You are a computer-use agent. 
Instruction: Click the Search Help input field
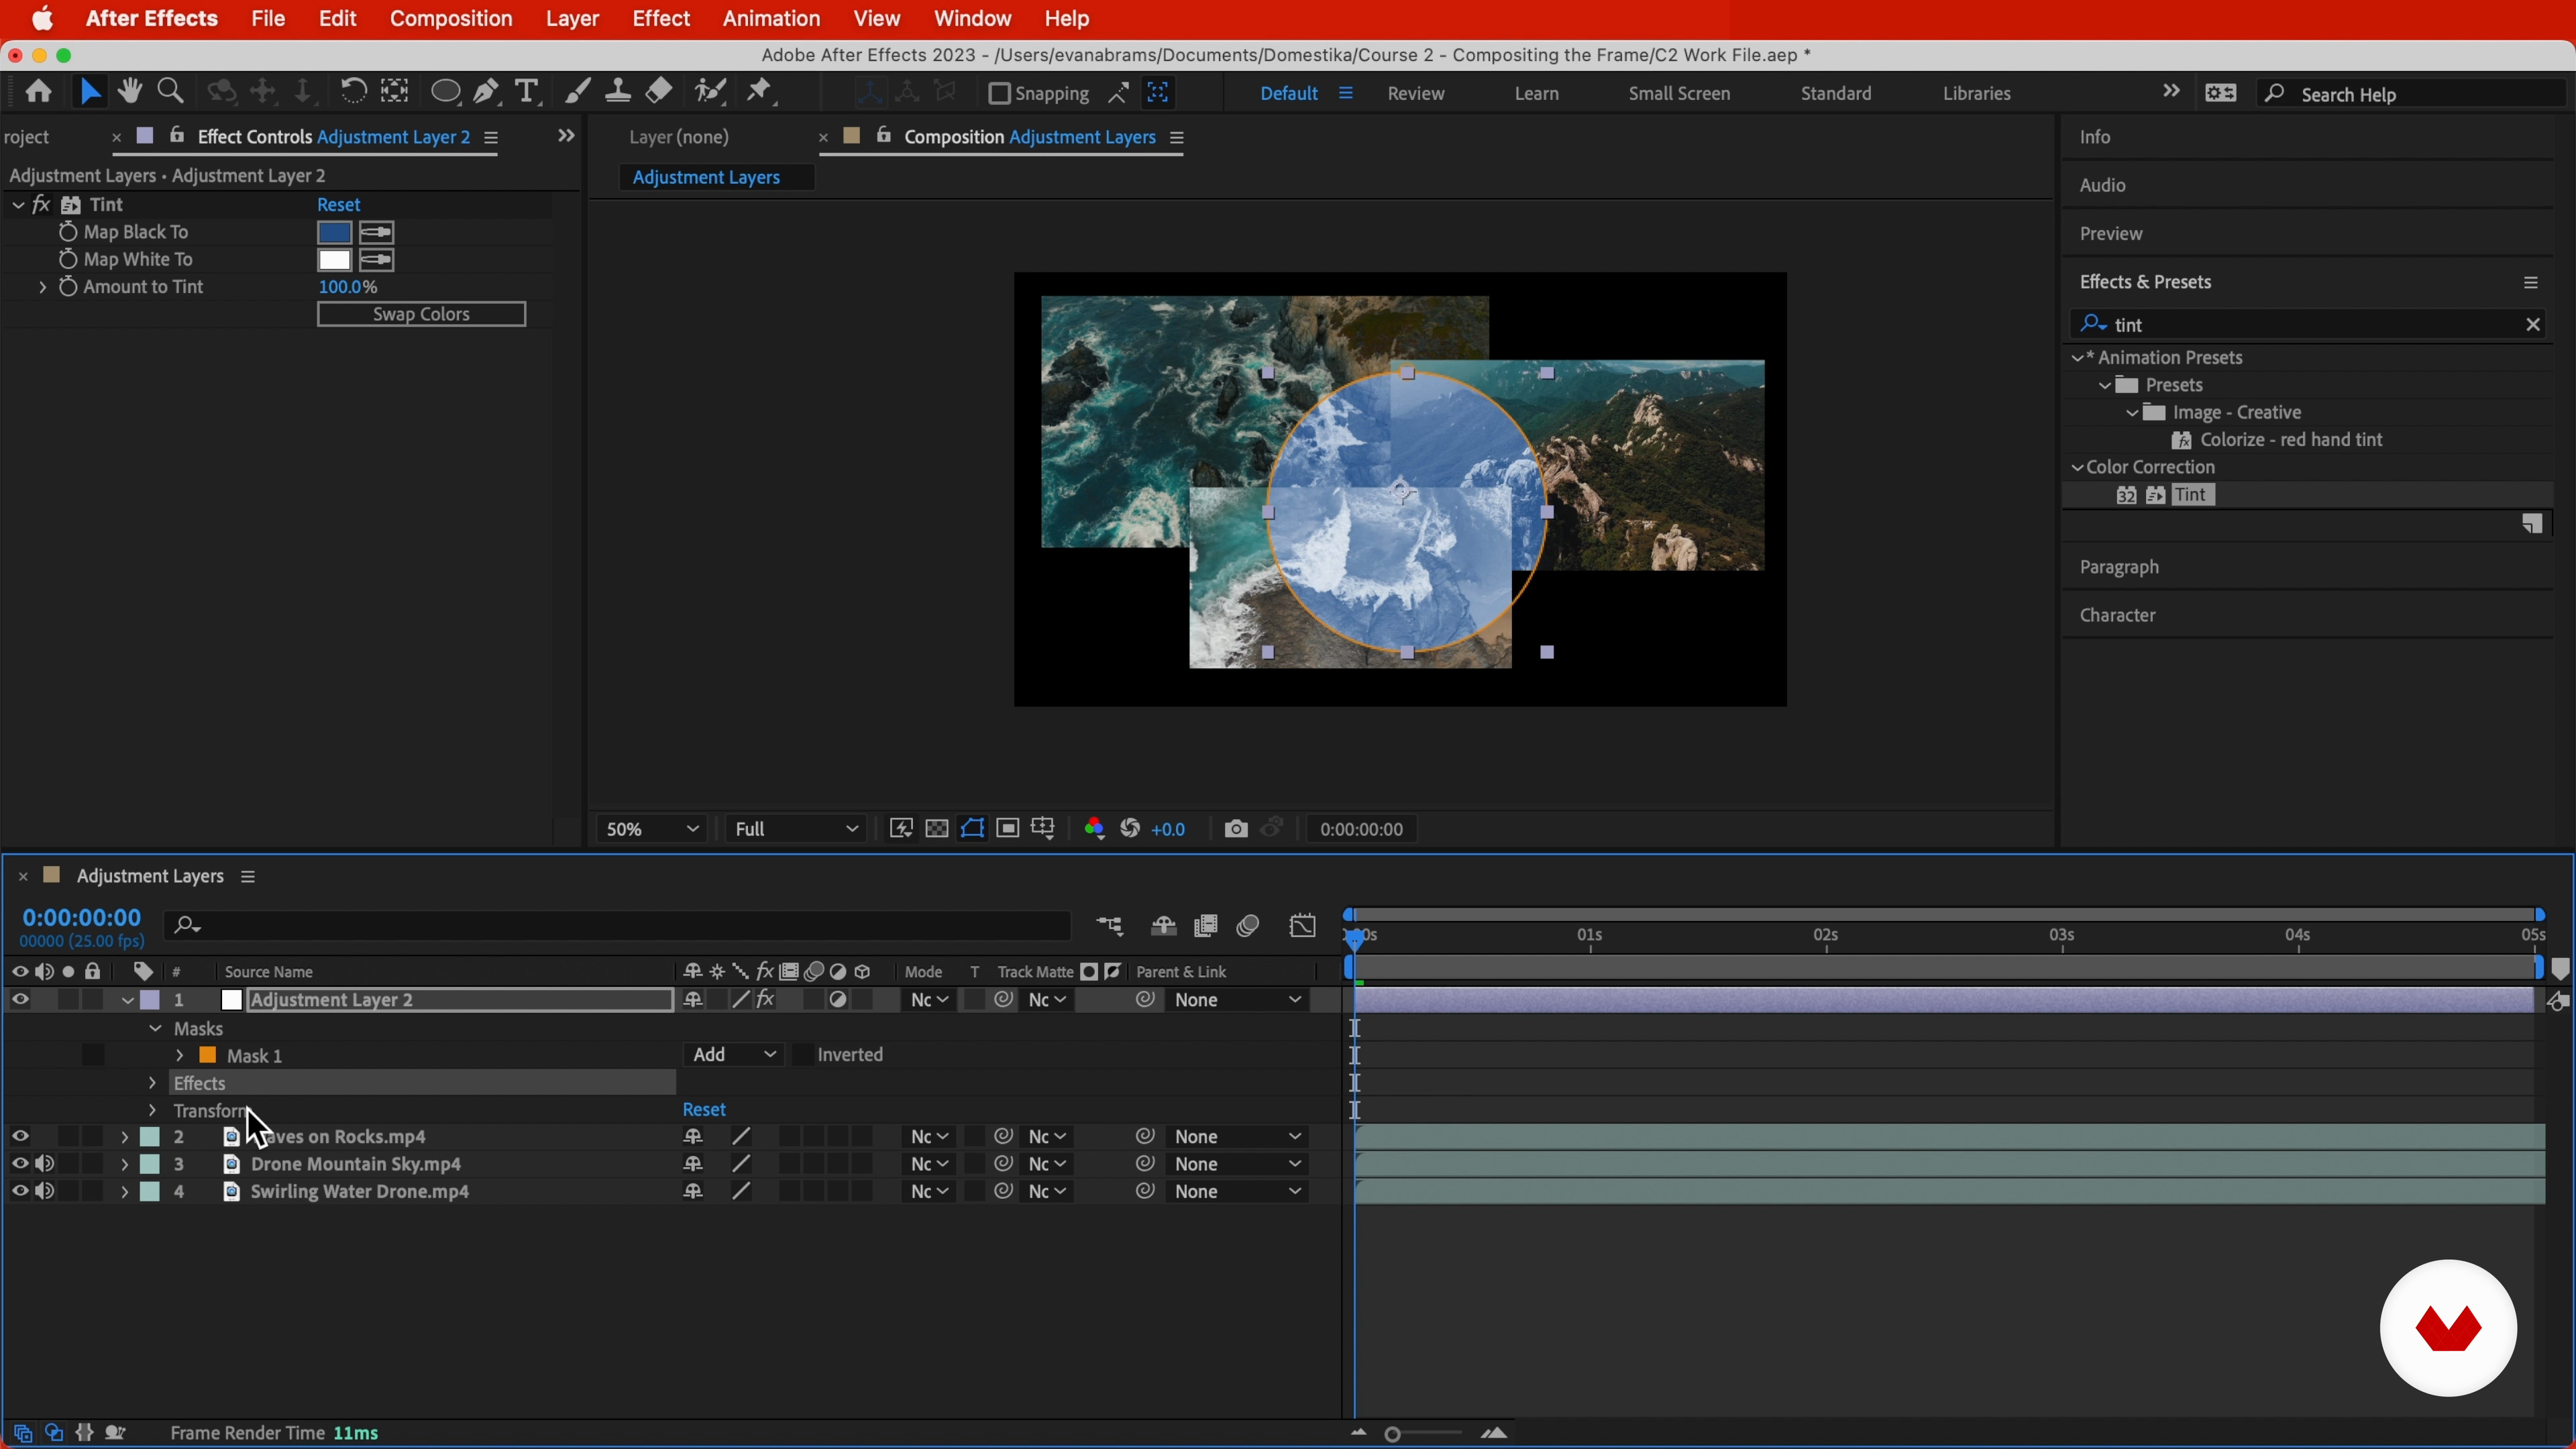pyautogui.click(x=2420, y=94)
